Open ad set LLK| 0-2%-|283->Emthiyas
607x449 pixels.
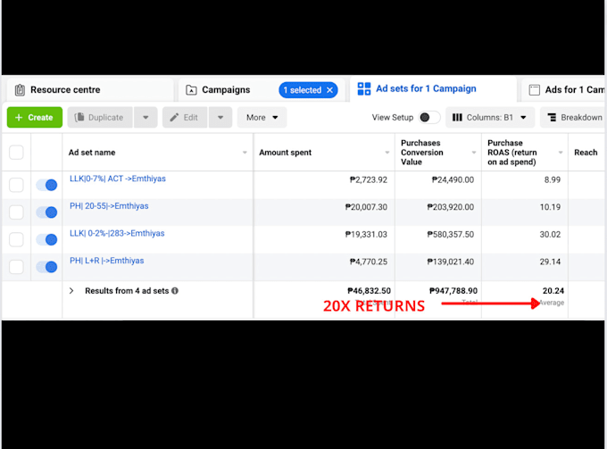click(x=117, y=233)
